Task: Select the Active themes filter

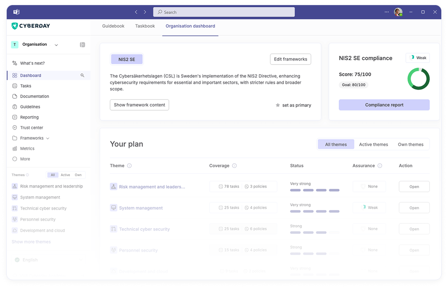Action: click(373, 144)
